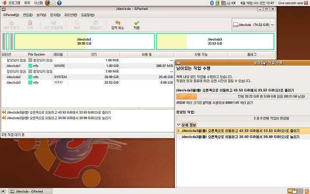Click the first pending operation arrow icon for sda3
310x194 pixels.
coord(4,112)
